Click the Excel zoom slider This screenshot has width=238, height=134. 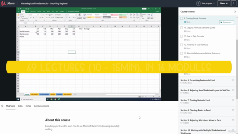coord(153,97)
